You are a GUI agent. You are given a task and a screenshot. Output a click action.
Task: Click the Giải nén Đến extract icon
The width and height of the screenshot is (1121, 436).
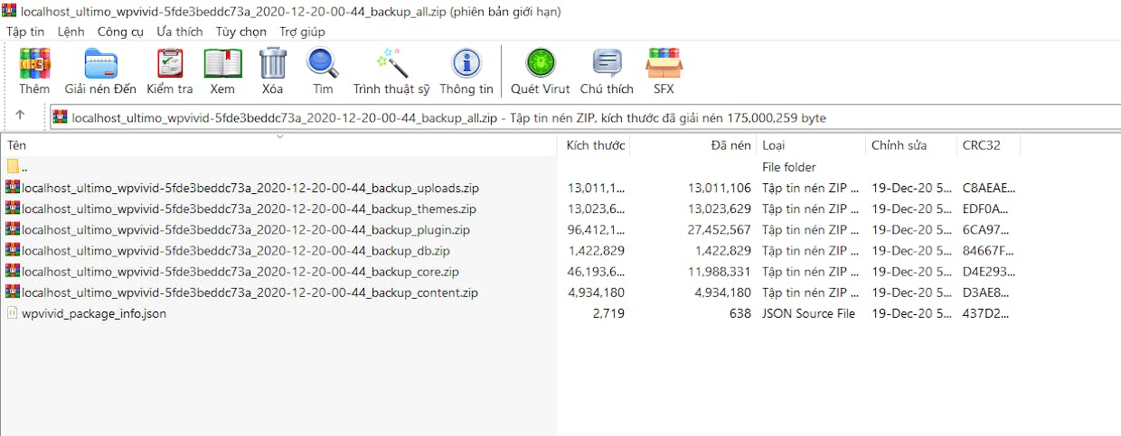(100, 63)
